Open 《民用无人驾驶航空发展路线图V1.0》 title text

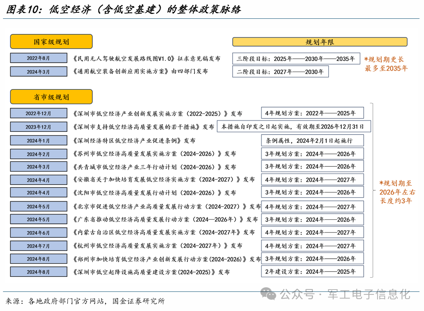click(147, 59)
